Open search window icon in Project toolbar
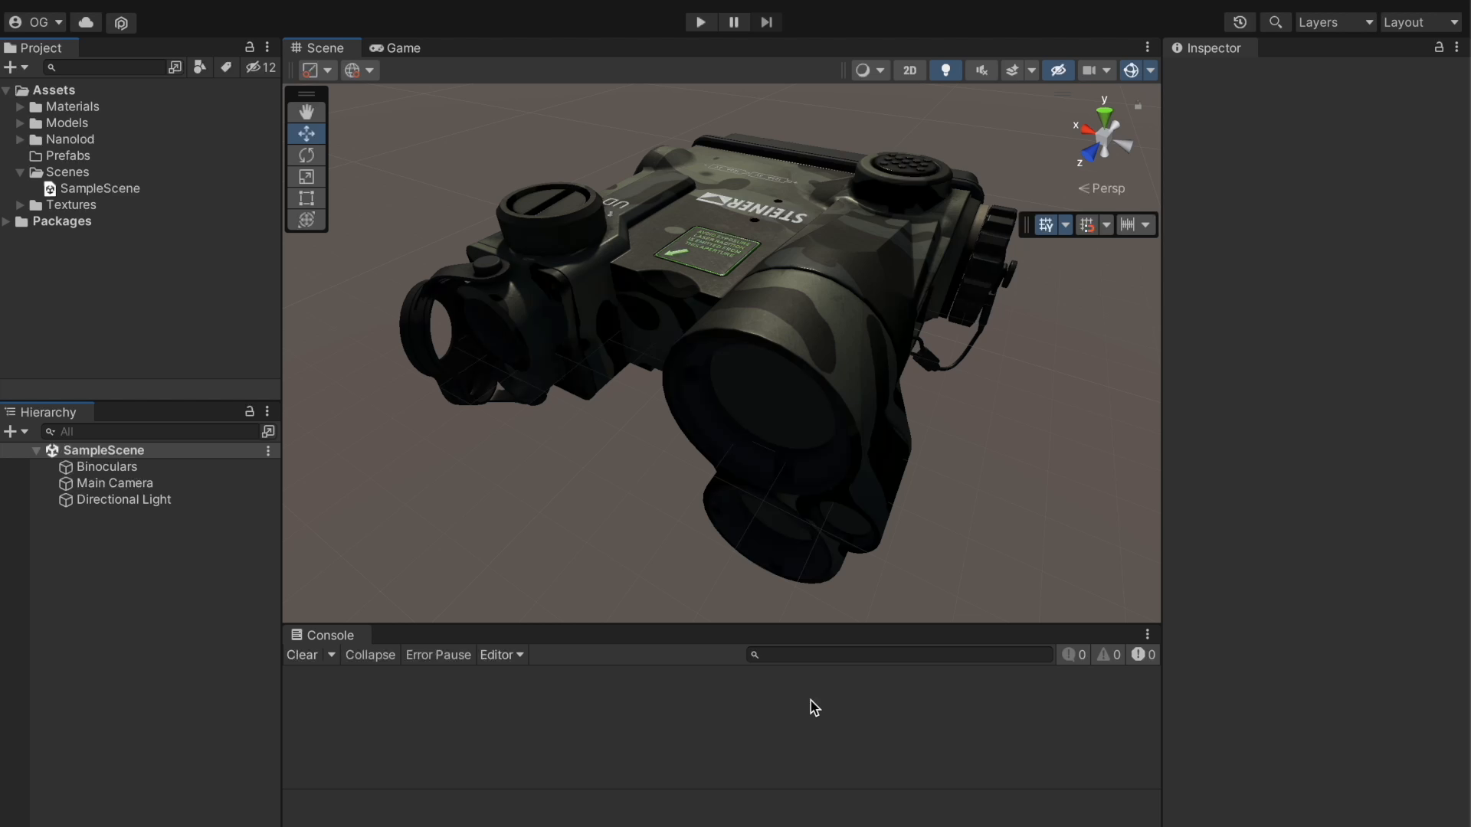Screen dimensions: 1471x827 point(175,67)
